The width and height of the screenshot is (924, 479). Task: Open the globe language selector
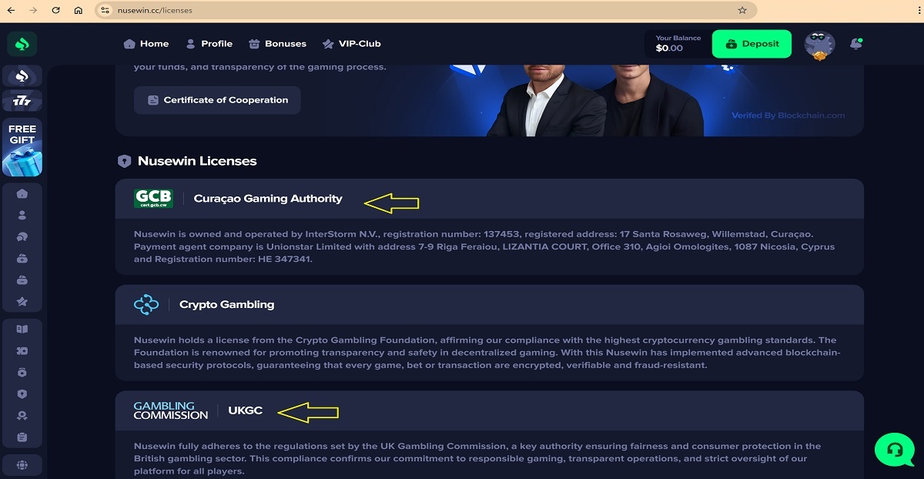pos(22,464)
